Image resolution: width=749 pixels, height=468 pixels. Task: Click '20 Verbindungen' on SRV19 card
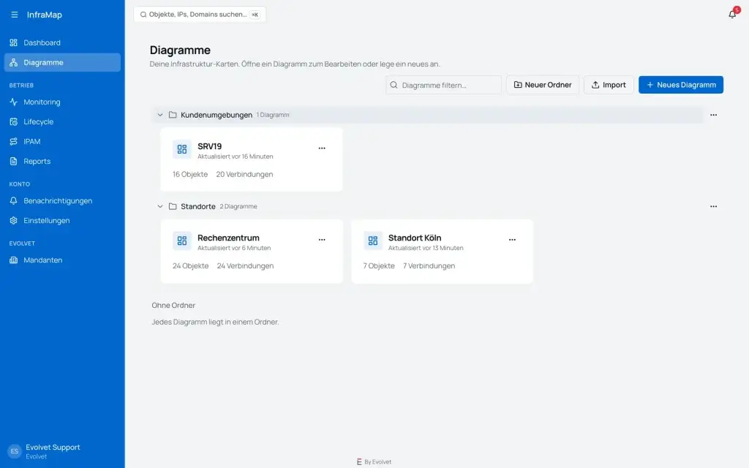click(x=244, y=174)
